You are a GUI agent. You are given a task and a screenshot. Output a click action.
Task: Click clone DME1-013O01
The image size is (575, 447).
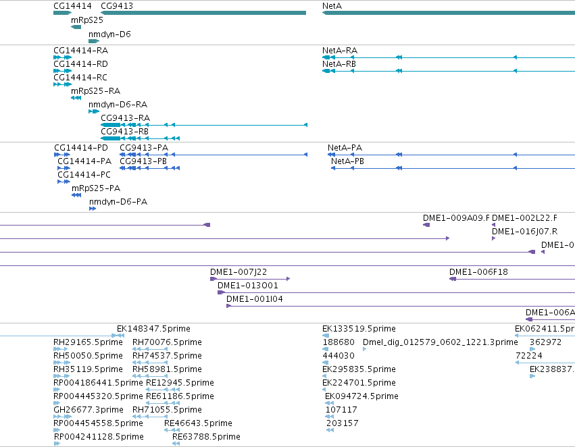click(248, 286)
